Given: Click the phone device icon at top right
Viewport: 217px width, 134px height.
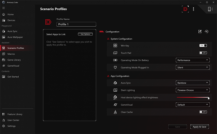Looking at the screenshot, I should tap(209, 9).
